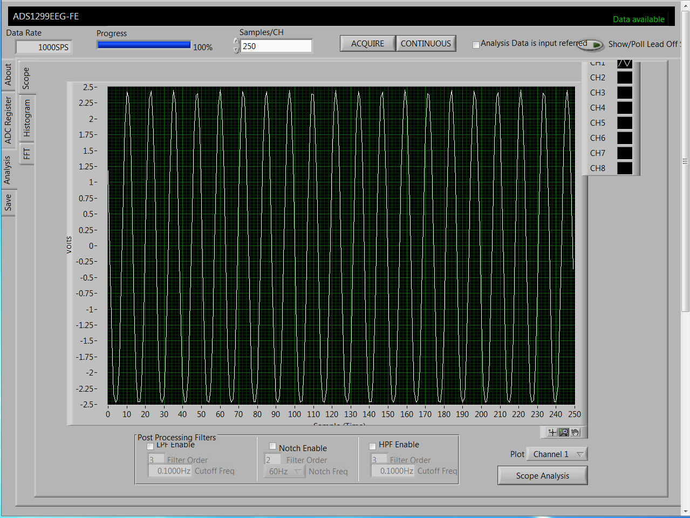Click the Samples/CH input field
Image resolution: width=690 pixels, height=518 pixels.
tap(276, 46)
